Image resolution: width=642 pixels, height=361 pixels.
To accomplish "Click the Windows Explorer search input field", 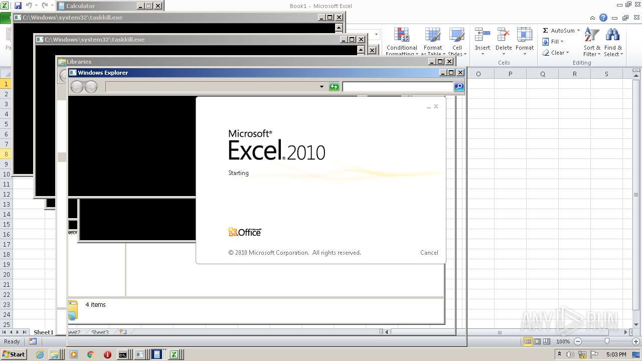I will pyautogui.click(x=398, y=87).
